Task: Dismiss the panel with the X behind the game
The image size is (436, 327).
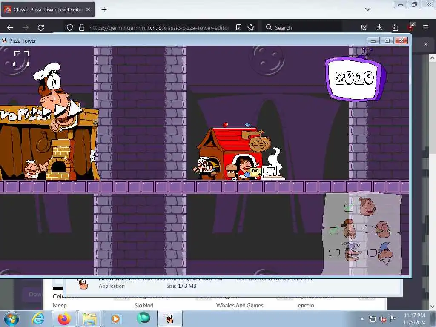Action: click(x=426, y=44)
